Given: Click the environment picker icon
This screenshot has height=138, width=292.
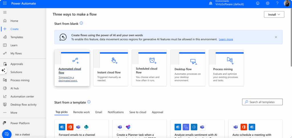Looking at the screenshot, I should [x=211, y=3].
